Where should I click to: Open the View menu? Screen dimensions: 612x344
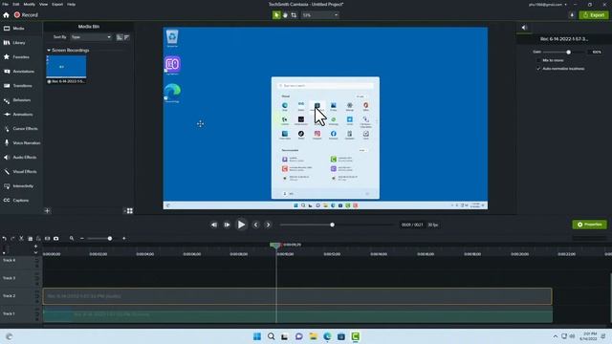point(43,4)
